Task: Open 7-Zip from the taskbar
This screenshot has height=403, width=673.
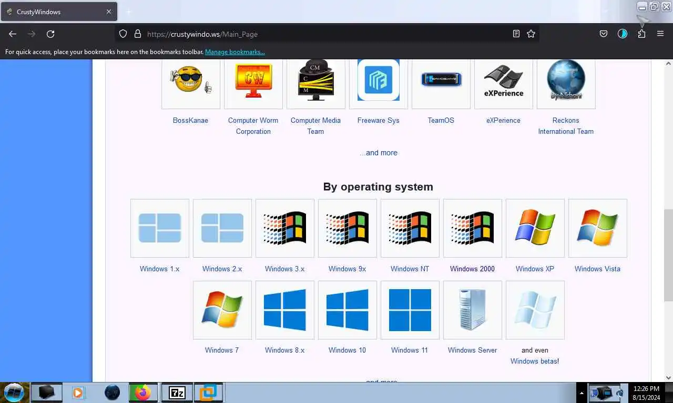Action: 177,393
